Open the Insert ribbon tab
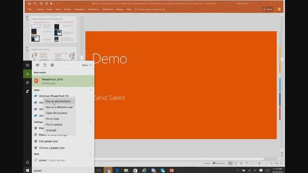308x173 pixels. (50, 10)
